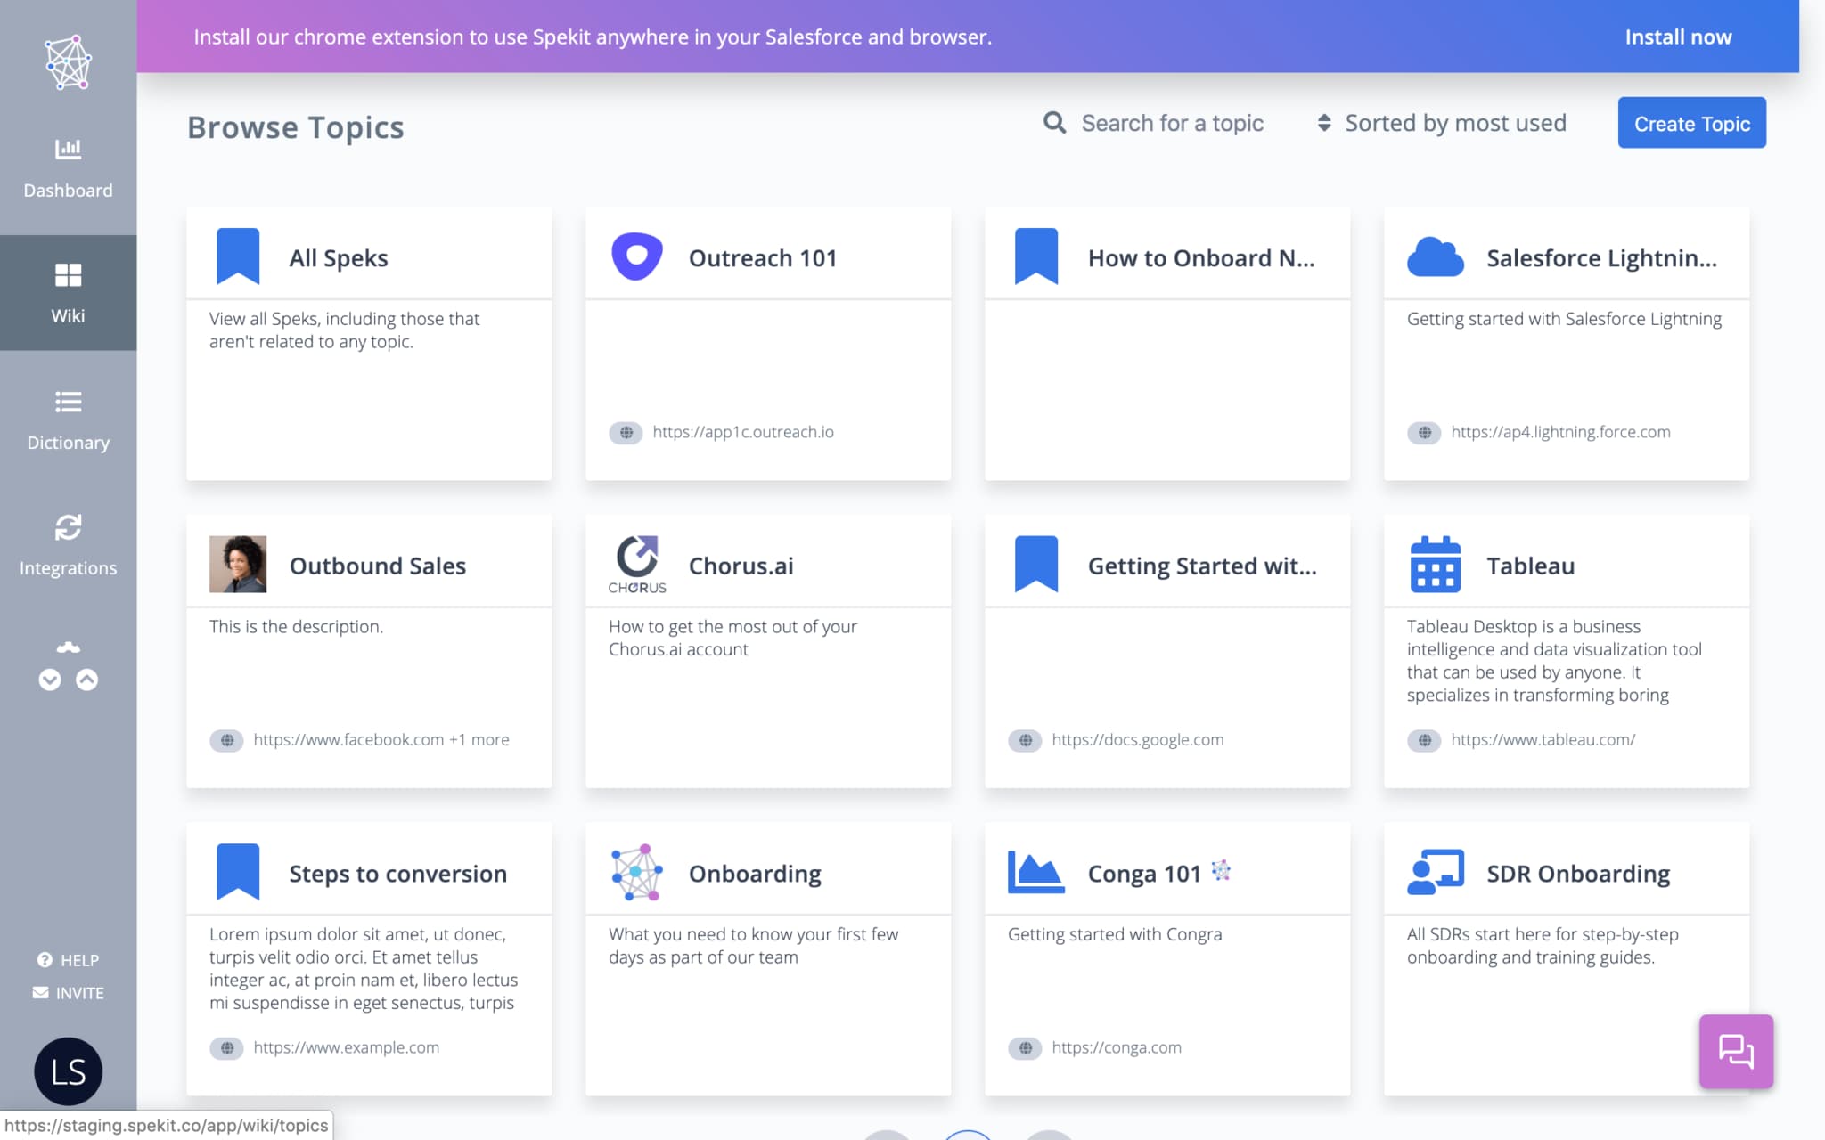Open the Dashboard from sidebar
Viewport: 1825px width, 1140px height.
click(x=68, y=168)
